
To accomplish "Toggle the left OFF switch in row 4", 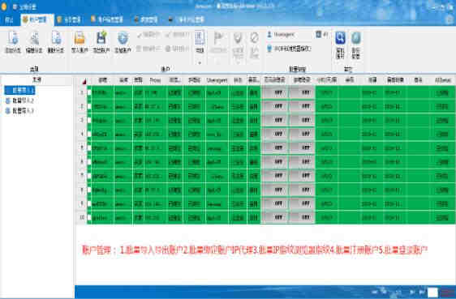I will coord(274,135).
